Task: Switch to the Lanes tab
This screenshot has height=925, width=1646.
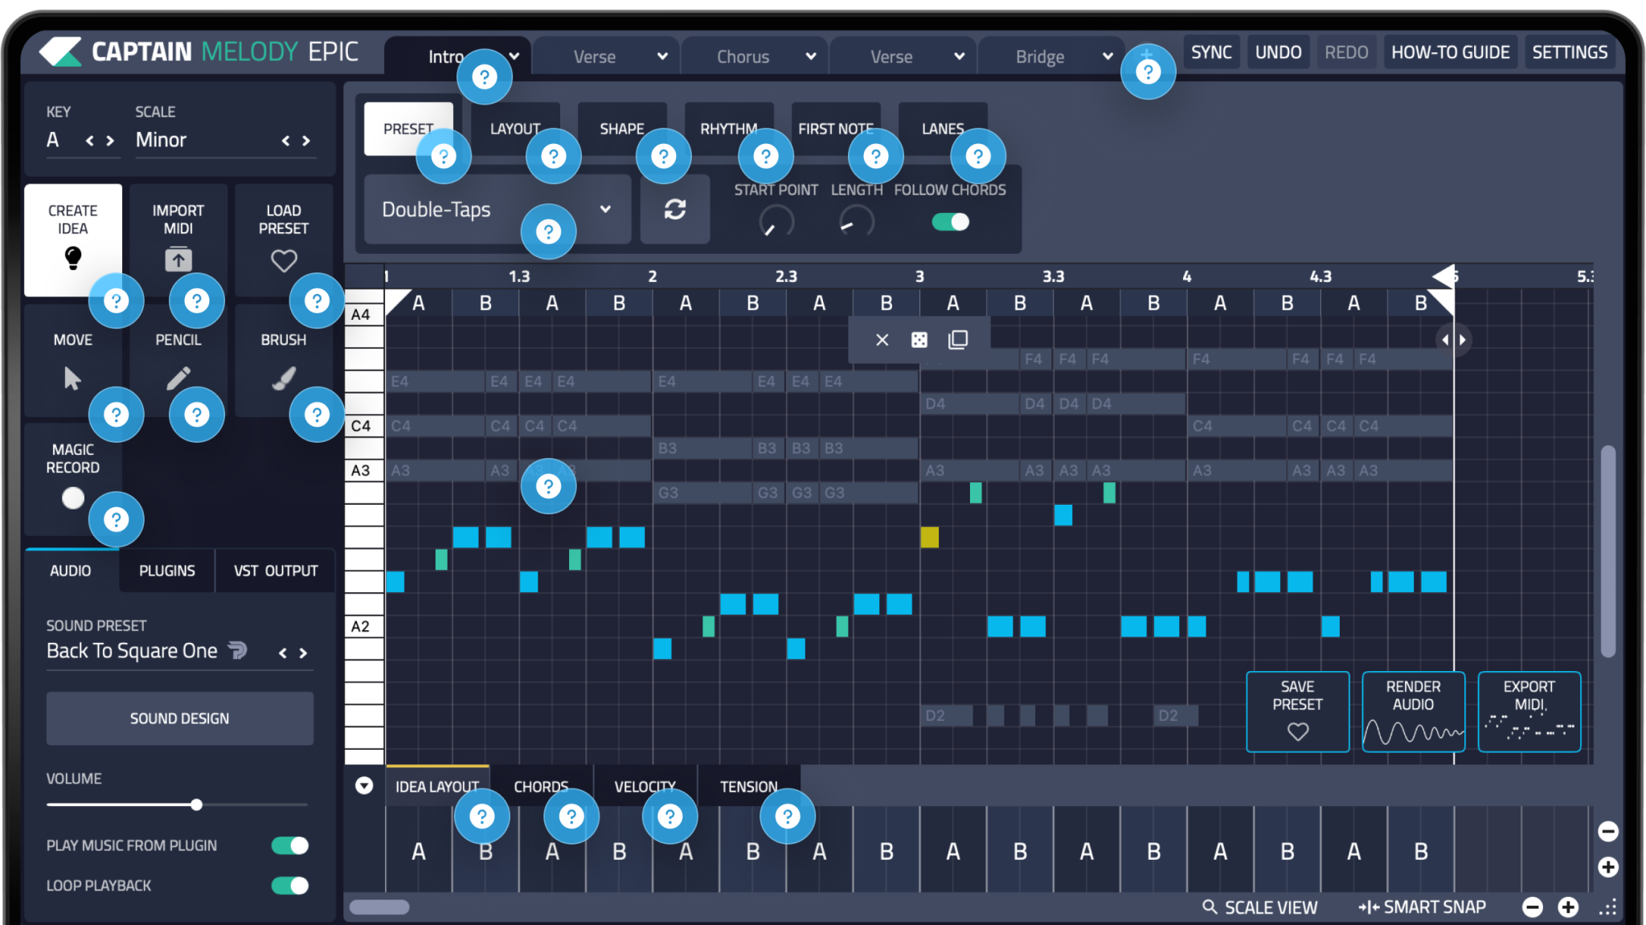Action: 943,129
